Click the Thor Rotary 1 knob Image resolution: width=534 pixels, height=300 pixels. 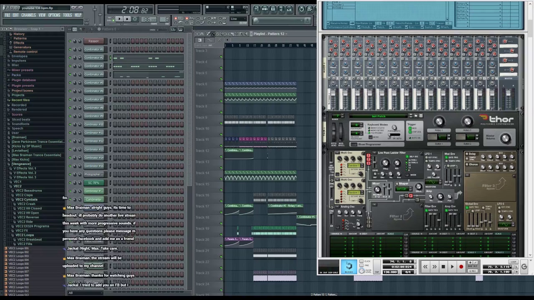point(438,122)
